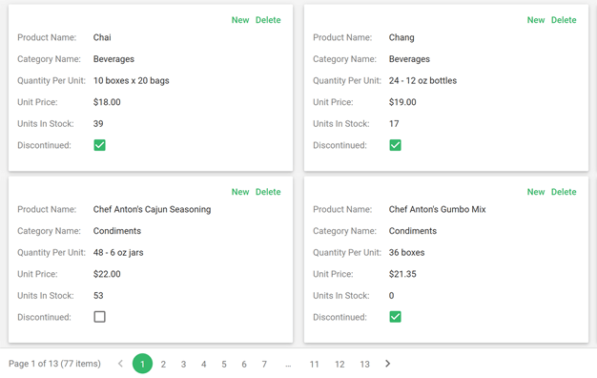Click the previous page chevron

point(120,364)
